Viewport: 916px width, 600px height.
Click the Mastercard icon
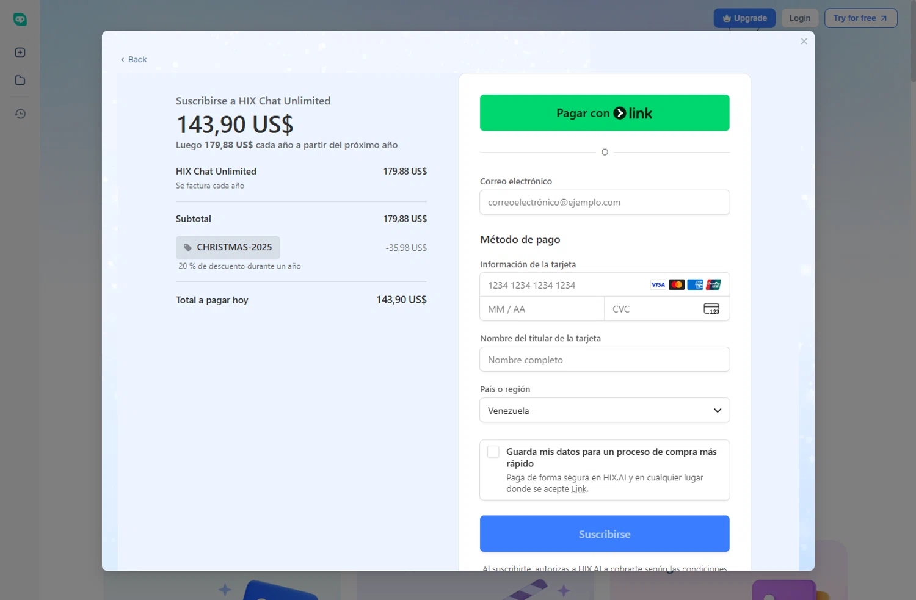coord(677,285)
